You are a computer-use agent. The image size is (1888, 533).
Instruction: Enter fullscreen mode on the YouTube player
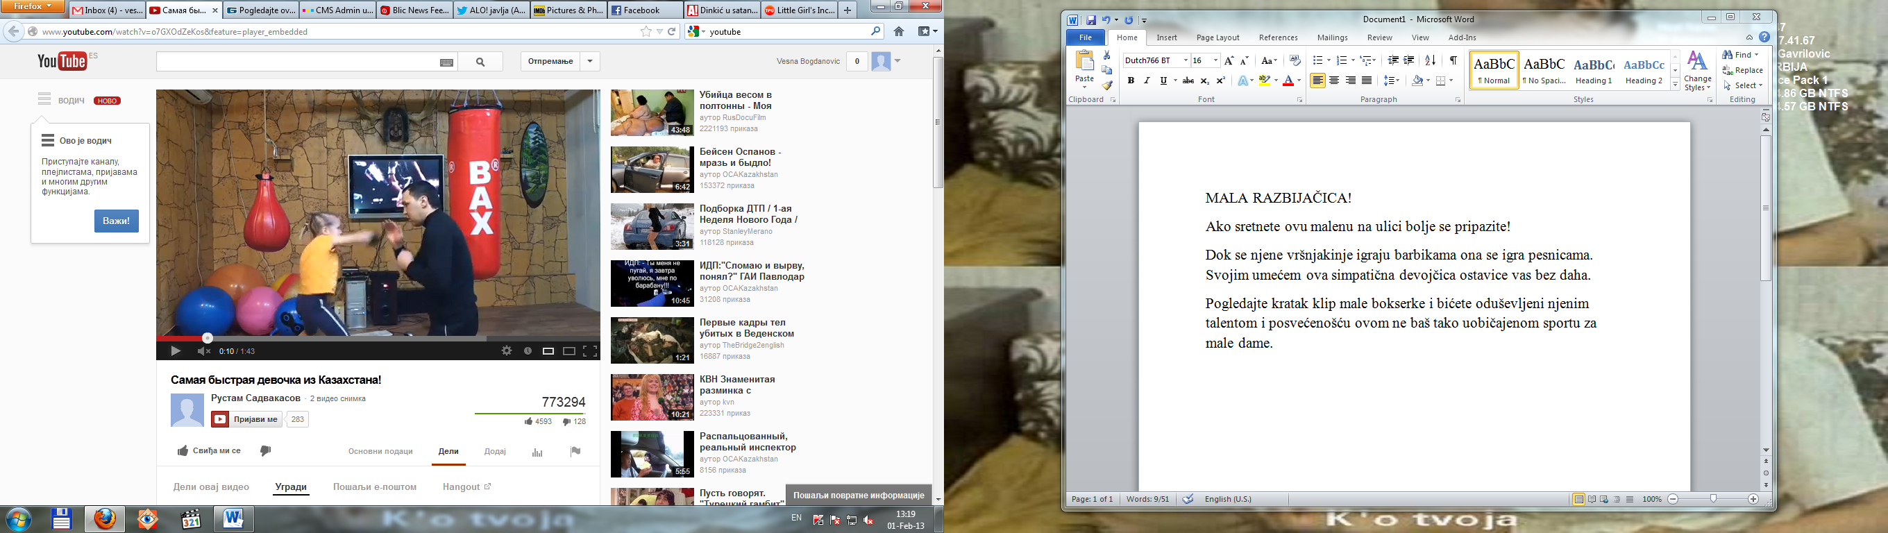(590, 351)
